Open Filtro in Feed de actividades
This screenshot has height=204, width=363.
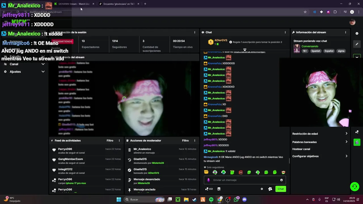point(110,141)
